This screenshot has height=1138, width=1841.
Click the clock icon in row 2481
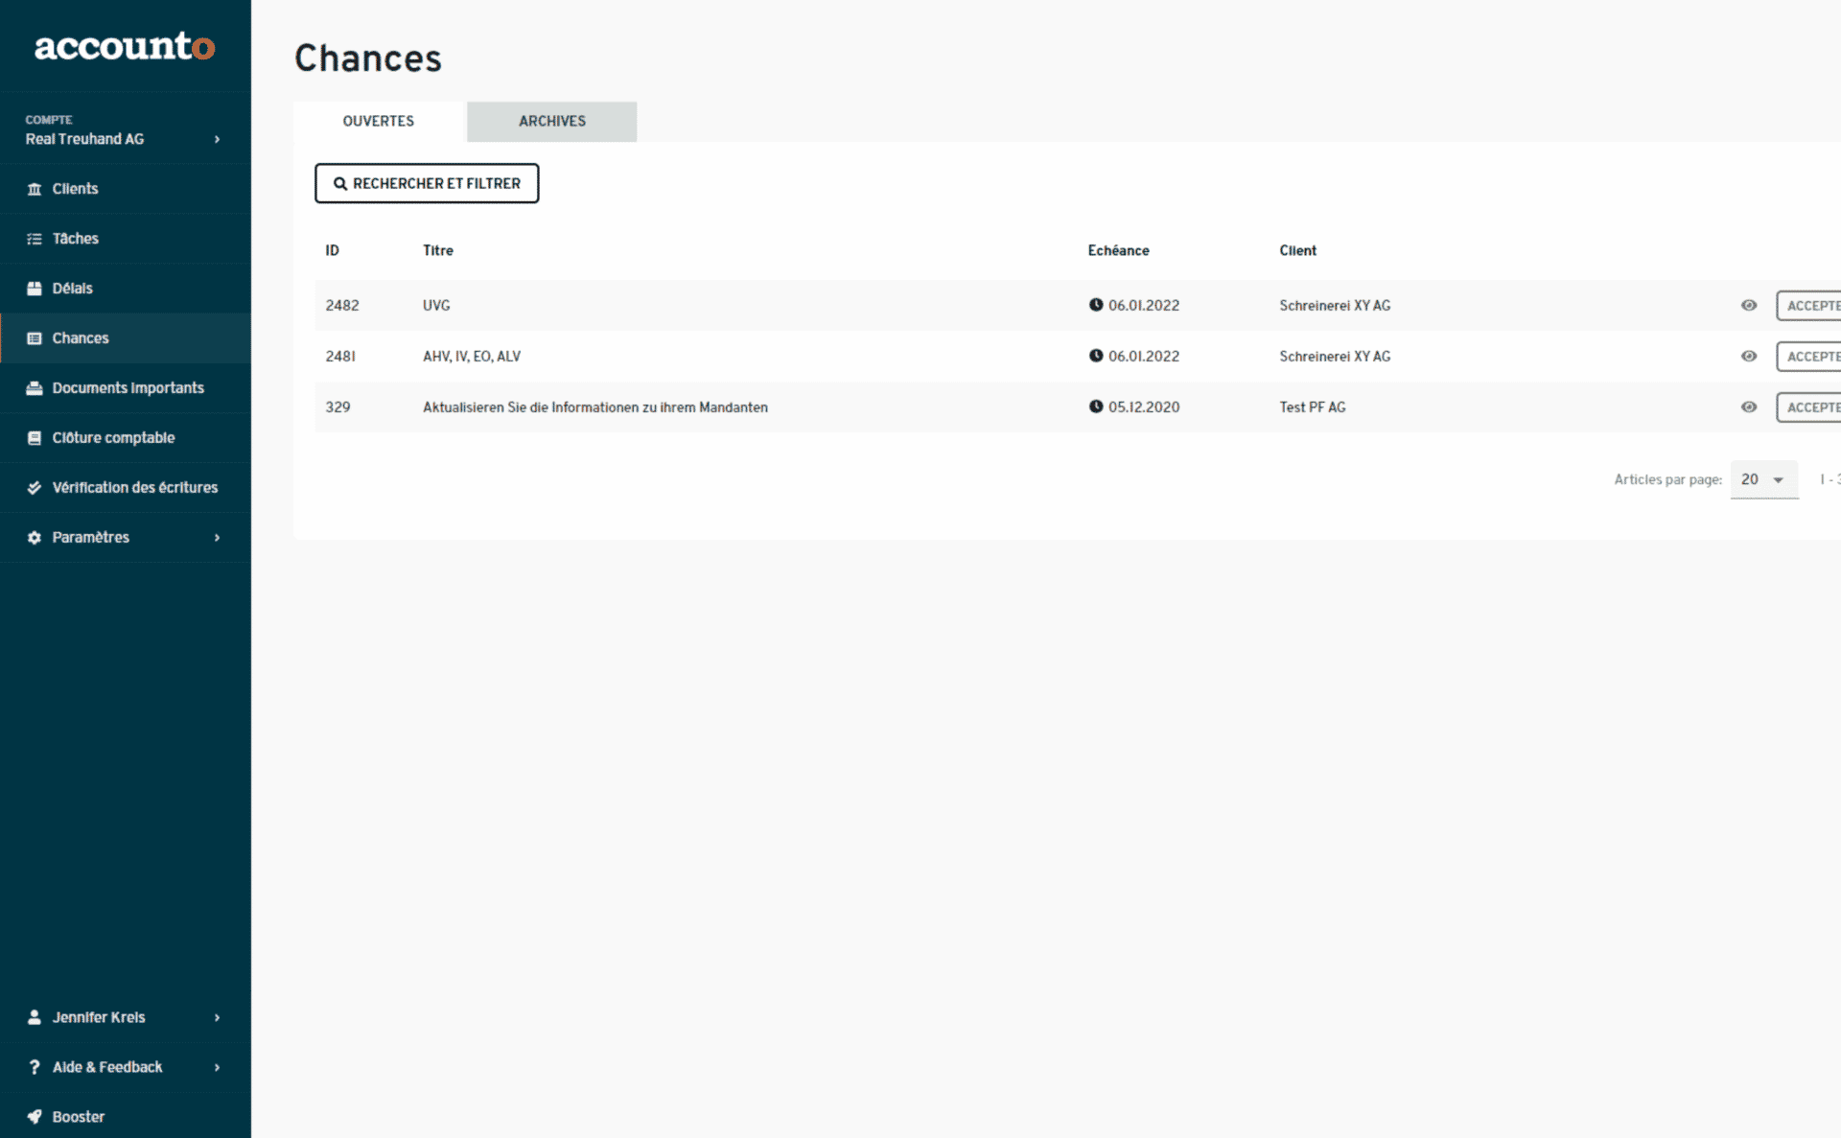tap(1096, 356)
